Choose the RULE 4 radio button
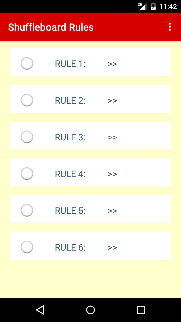Screen dimensions: 181x322 (x=27, y=174)
